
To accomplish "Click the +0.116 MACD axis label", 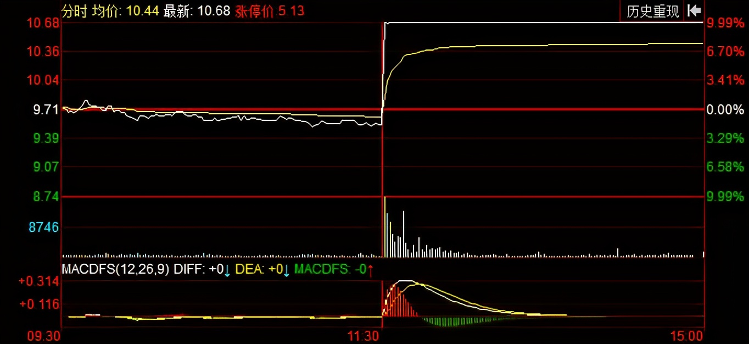I will click(x=39, y=304).
